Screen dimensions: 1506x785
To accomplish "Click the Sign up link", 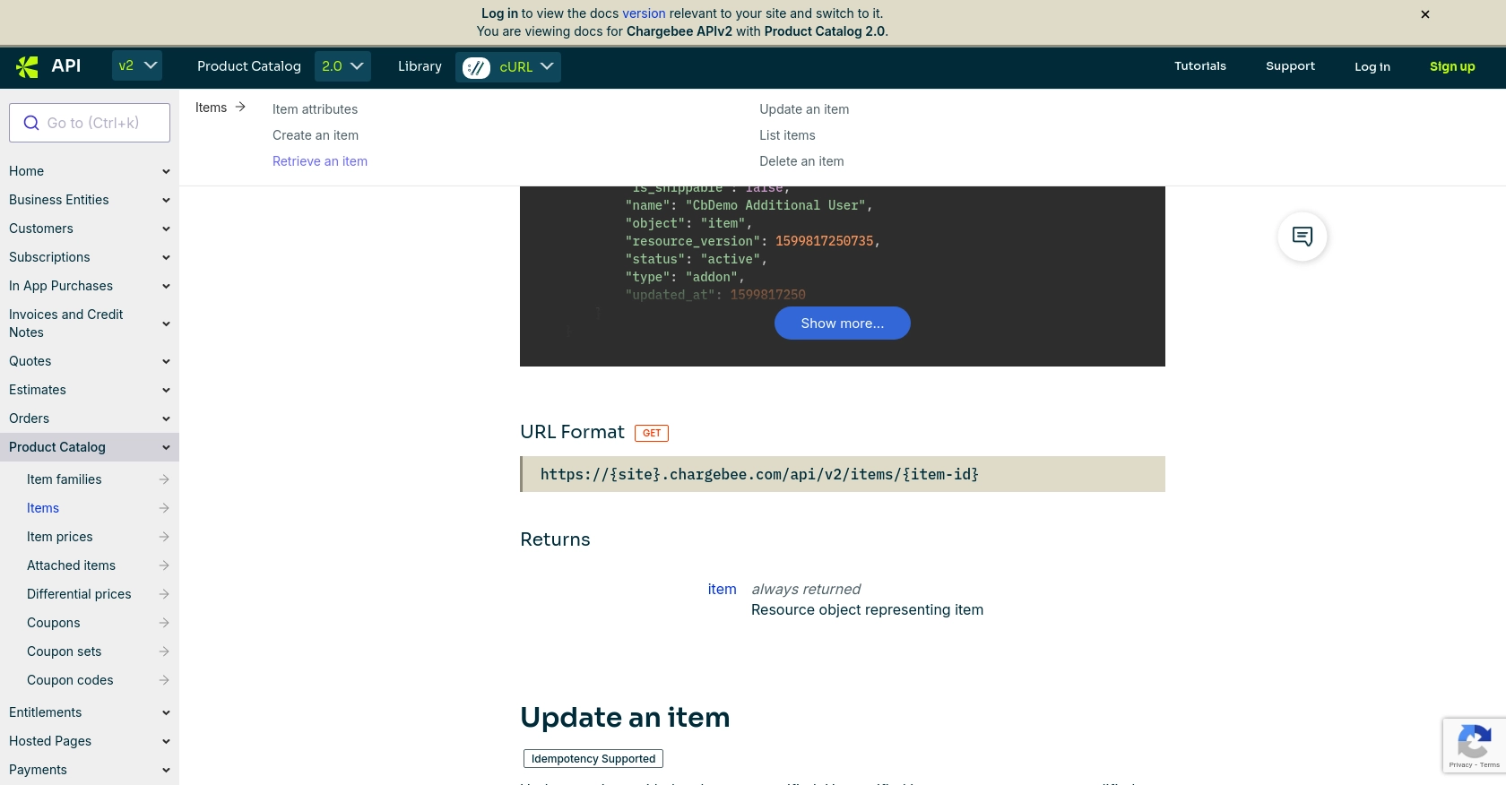I will tap(1452, 67).
